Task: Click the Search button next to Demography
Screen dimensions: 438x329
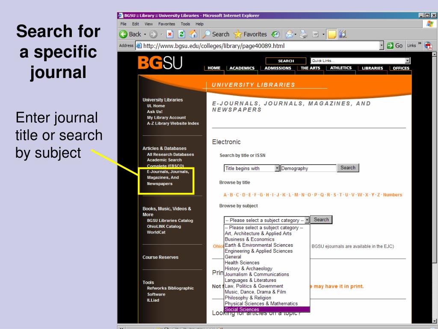Action: (348, 168)
